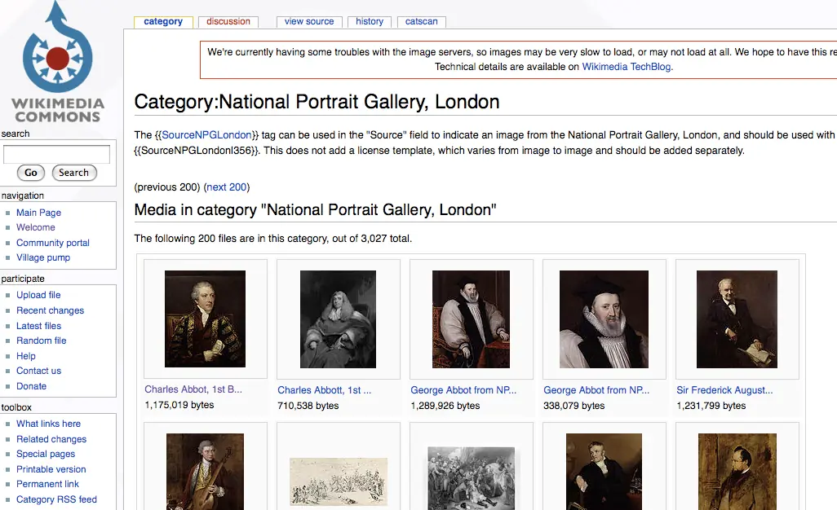Open the 1,289,926 bytes George Abbot thumbnail

coord(471,319)
